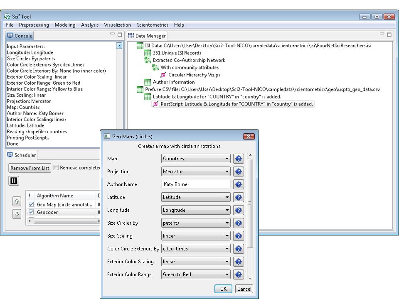Open the Analysis menu

point(90,25)
